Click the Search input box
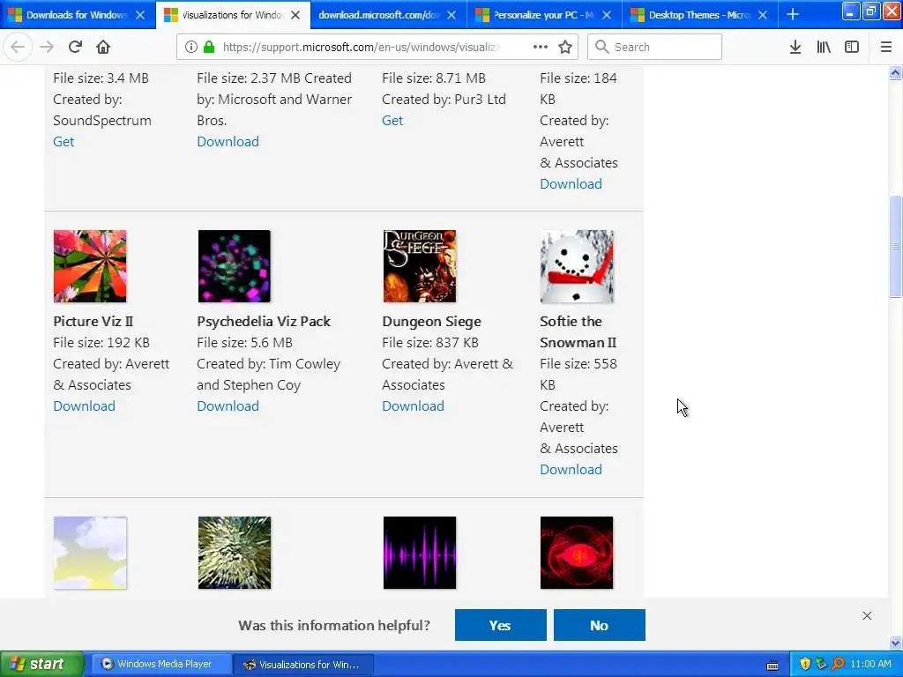The image size is (903, 677). 654,47
